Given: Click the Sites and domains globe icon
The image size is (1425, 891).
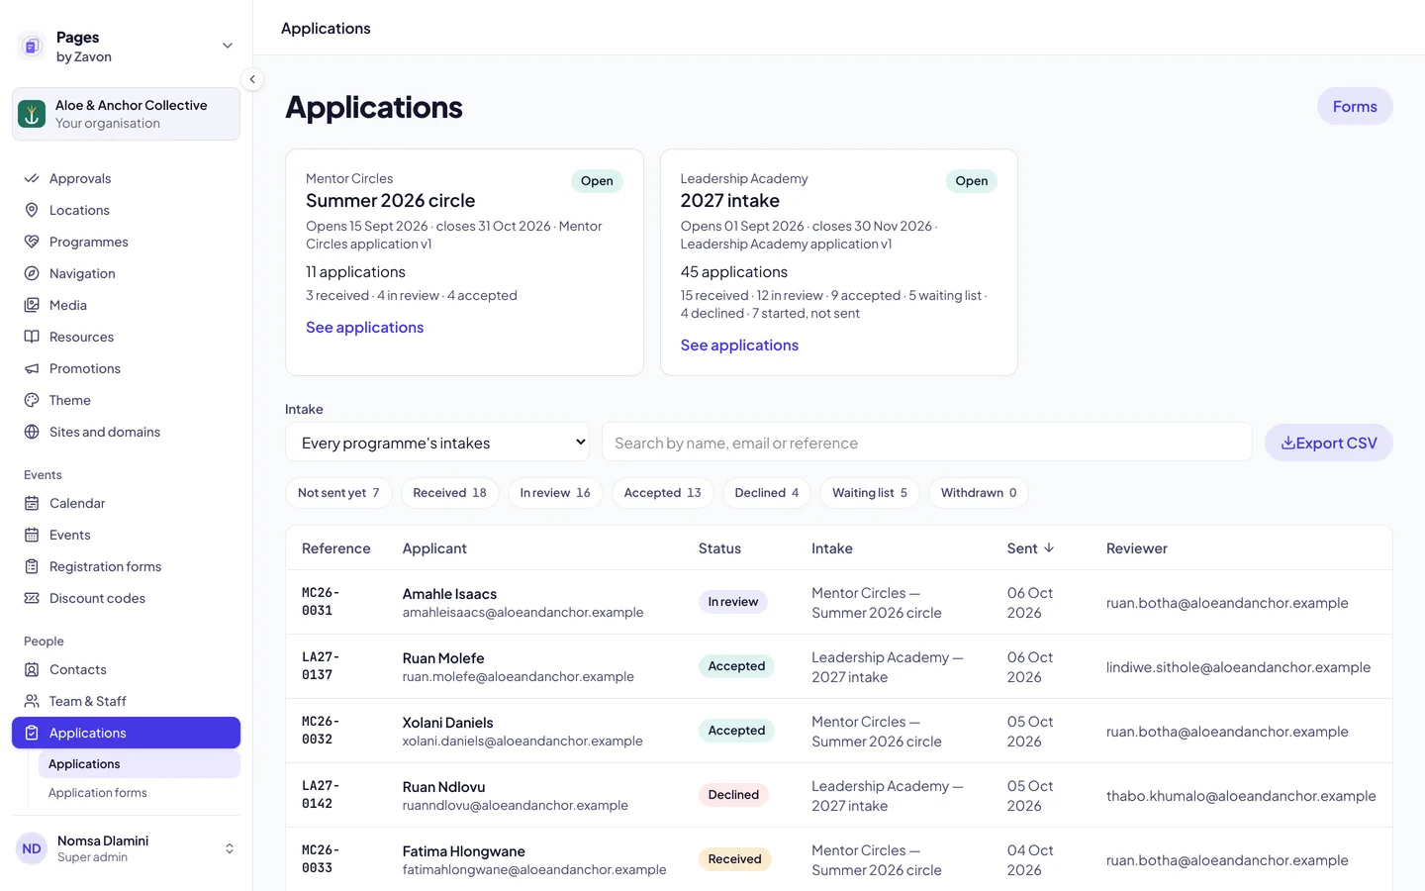Looking at the screenshot, I should (x=32, y=432).
